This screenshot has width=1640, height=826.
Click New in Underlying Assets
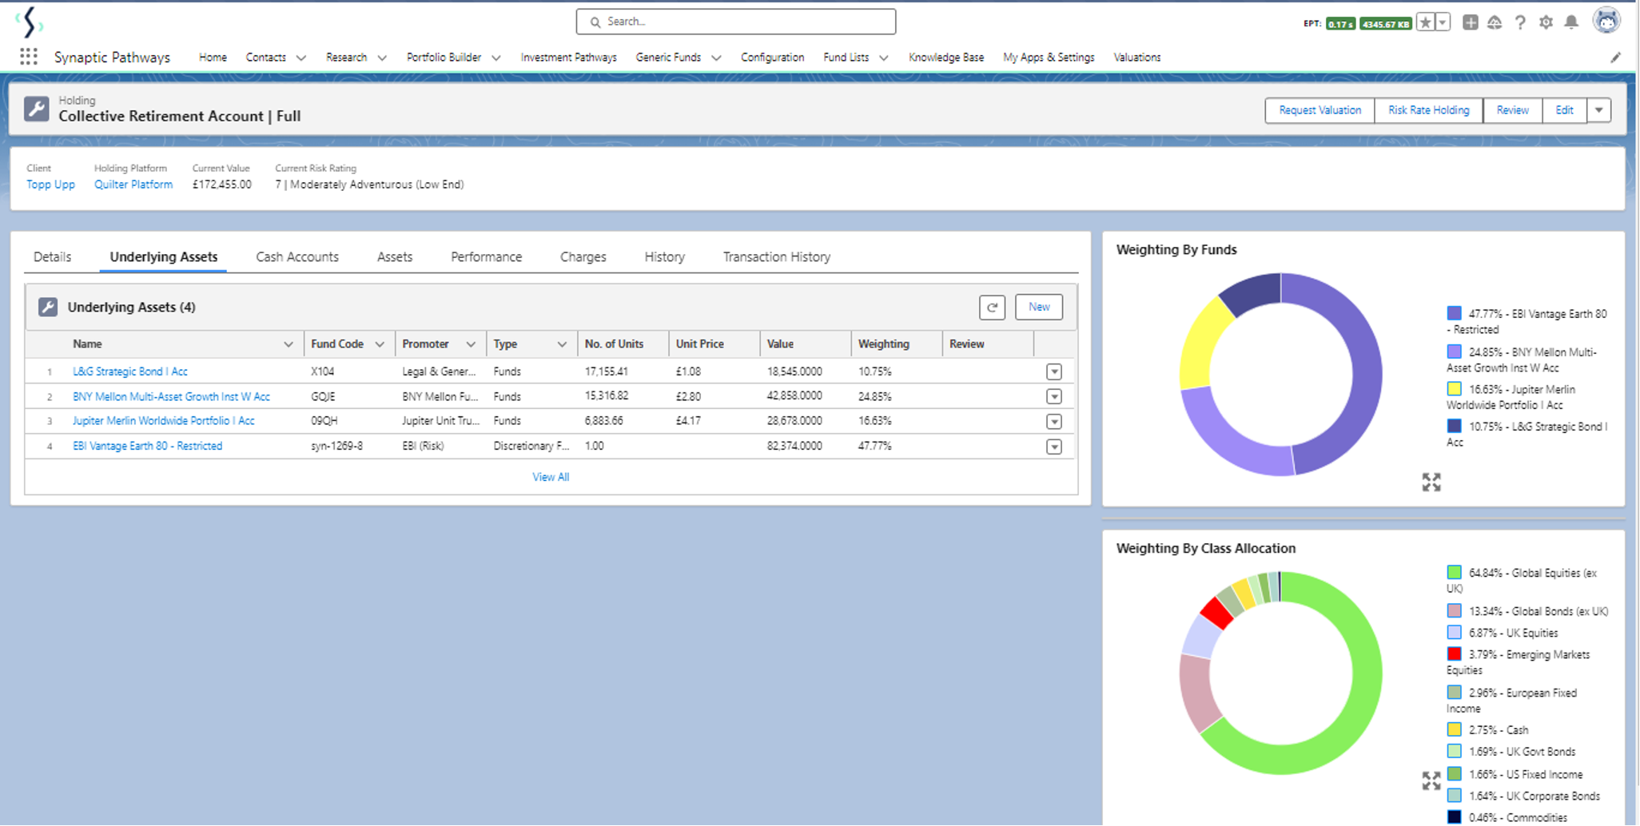1039,307
